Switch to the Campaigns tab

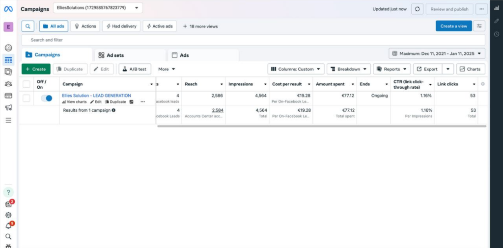pyautogui.click(x=57, y=55)
